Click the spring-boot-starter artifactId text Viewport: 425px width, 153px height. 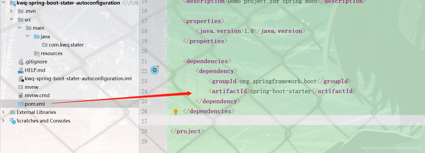click(281, 91)
